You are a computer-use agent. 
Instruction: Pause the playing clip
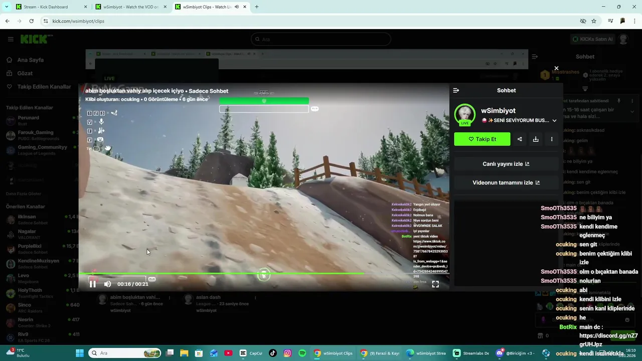[93, 284]
